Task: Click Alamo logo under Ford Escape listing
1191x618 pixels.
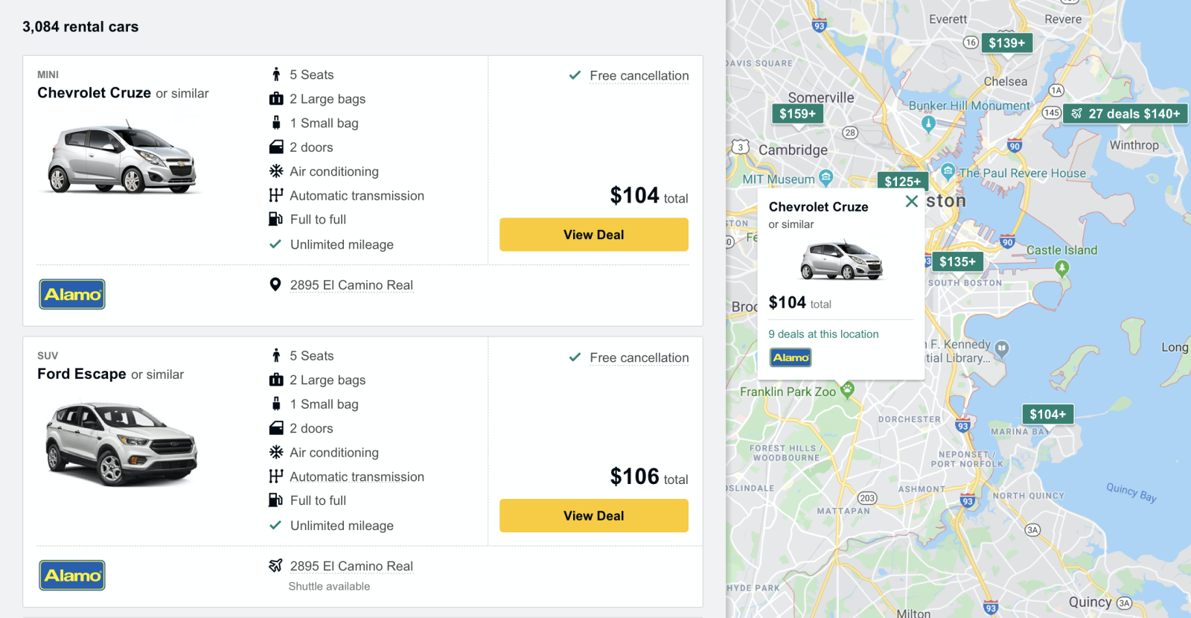Action: tap(72, 576)
